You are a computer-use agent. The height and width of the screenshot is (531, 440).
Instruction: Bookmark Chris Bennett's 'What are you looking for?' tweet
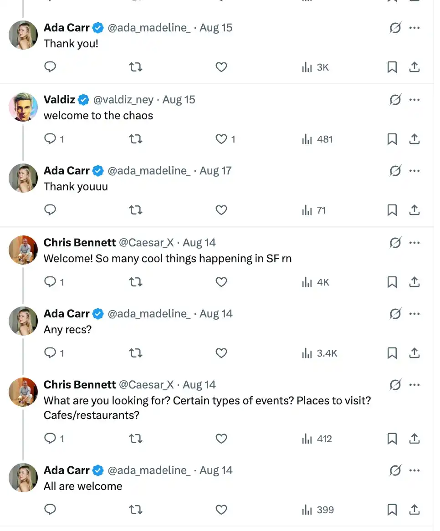coord(392,439)
